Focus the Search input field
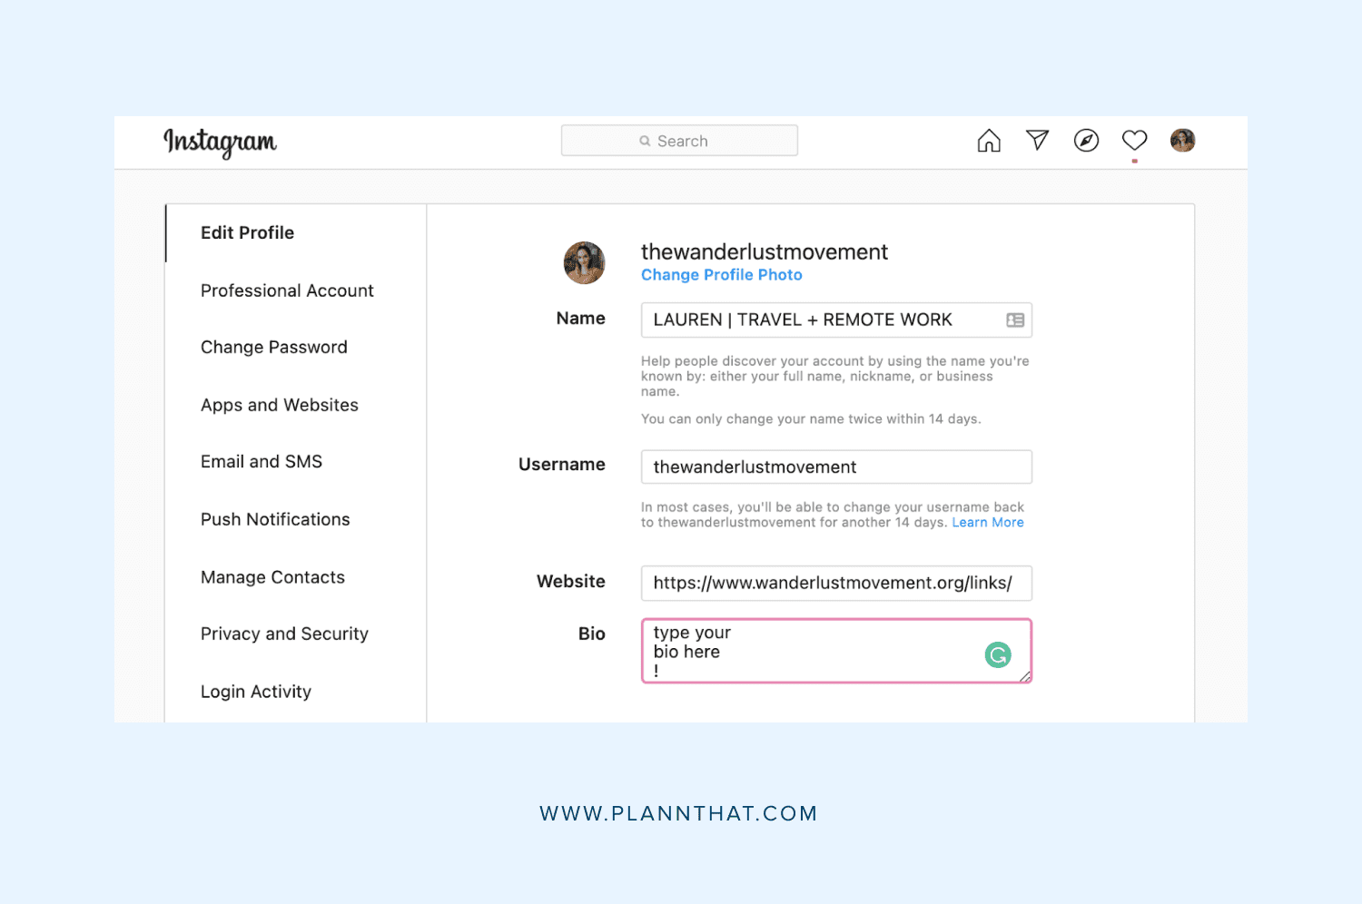The image size is (1362, 904). point(679,141)
